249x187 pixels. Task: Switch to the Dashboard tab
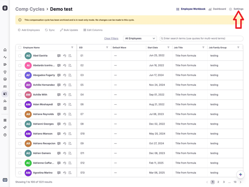217,9
